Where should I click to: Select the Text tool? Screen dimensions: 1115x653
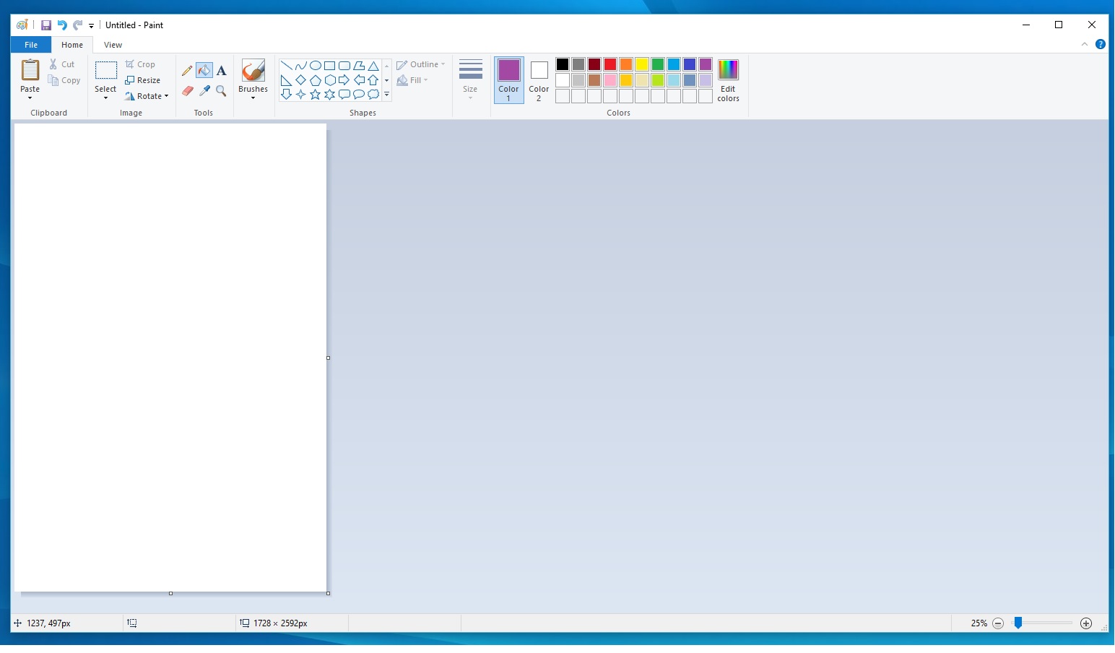pyautogui.click(x=222, y=71)
